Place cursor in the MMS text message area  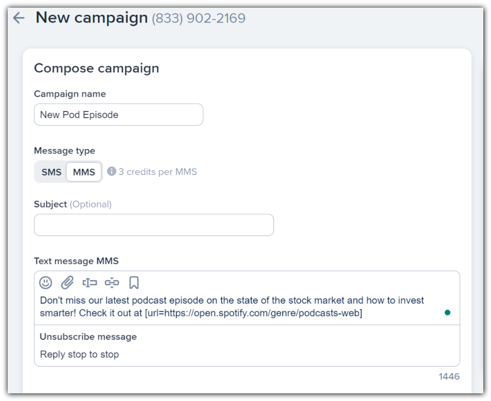(238, 307)
